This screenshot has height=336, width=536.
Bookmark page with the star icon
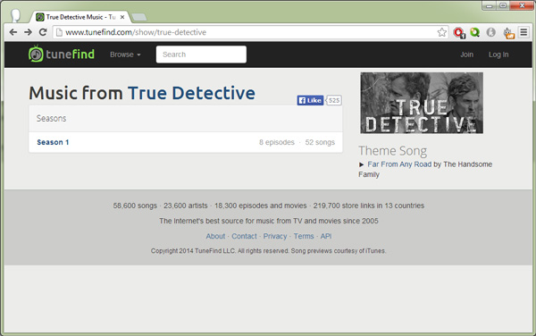coord(441,32)
